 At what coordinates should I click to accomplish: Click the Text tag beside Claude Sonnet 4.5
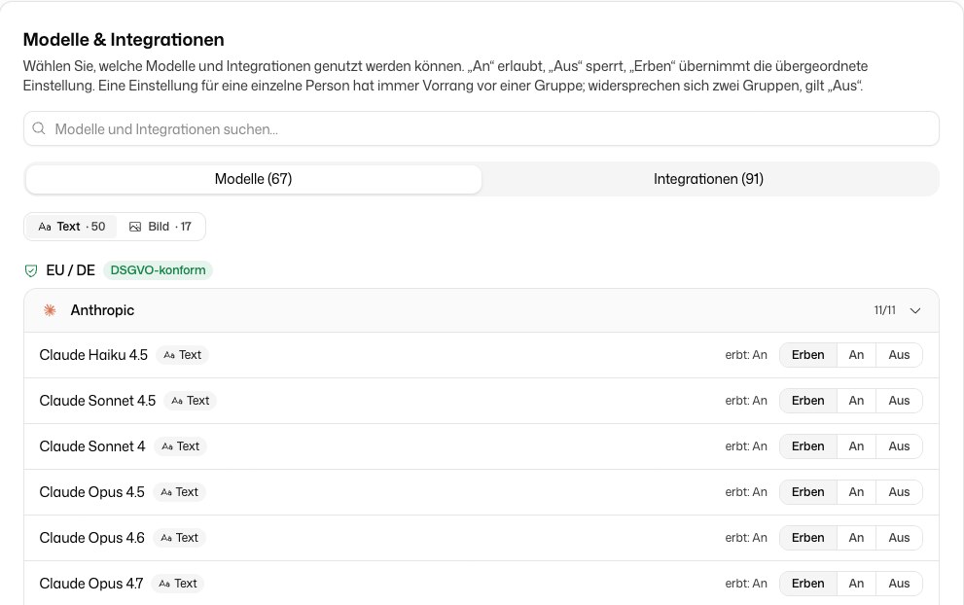pyautogui.click(x=191, y=401)
